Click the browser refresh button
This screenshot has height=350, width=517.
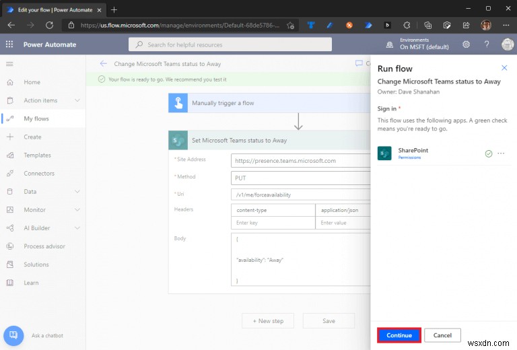(49, 25)
